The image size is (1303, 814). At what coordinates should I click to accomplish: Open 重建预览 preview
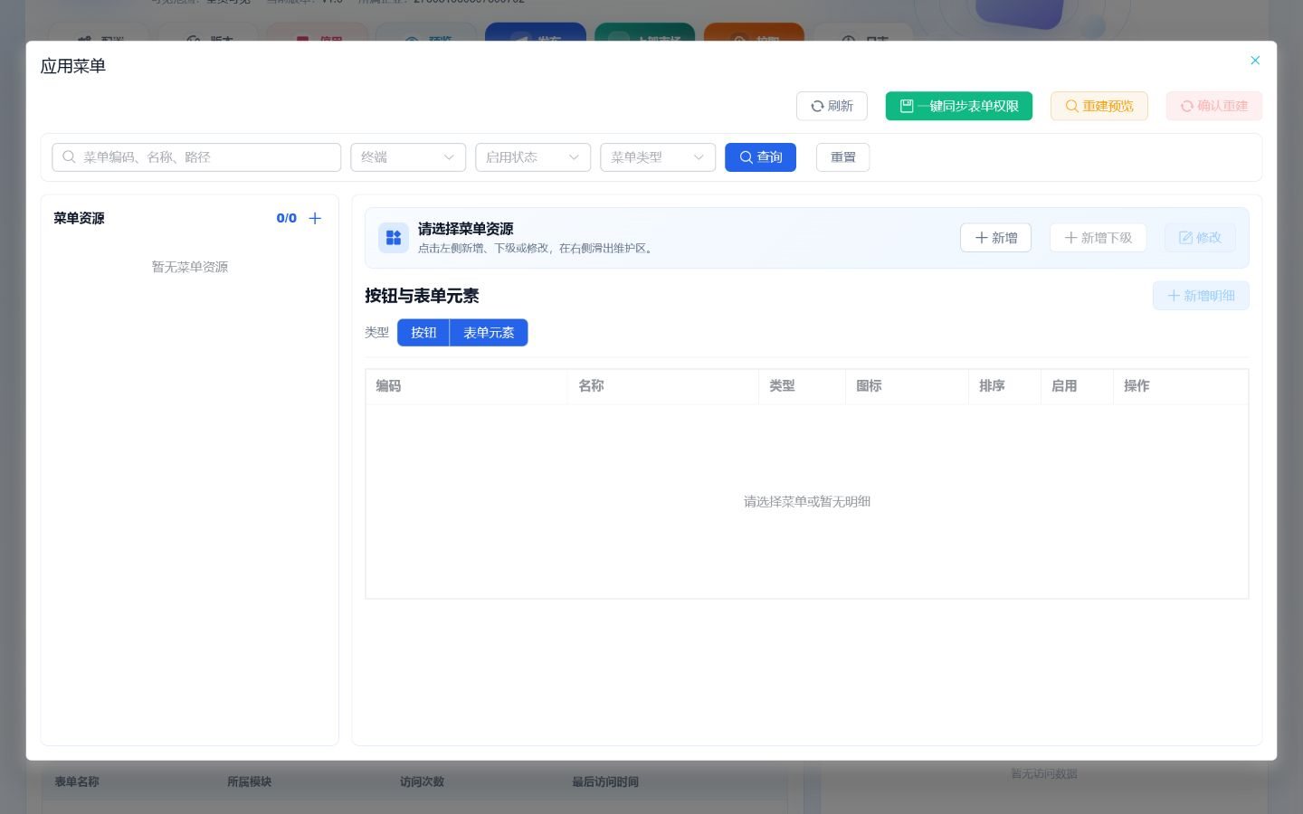1099,106
